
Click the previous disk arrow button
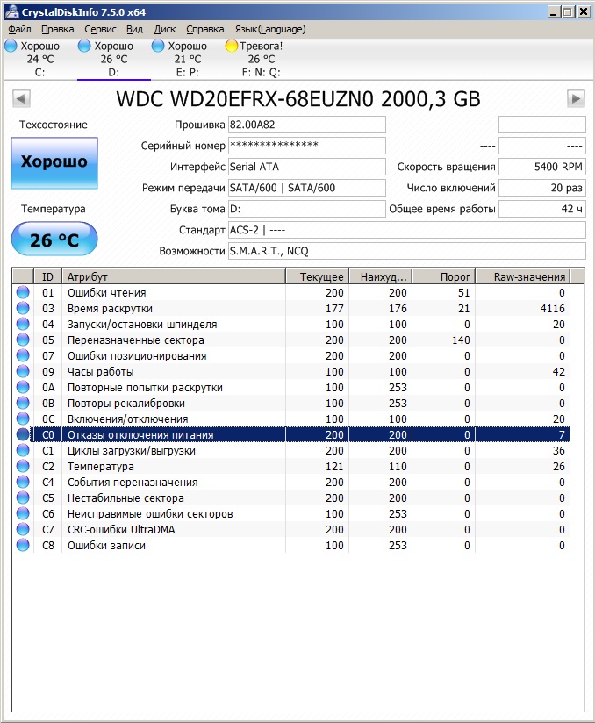(21, 98)
